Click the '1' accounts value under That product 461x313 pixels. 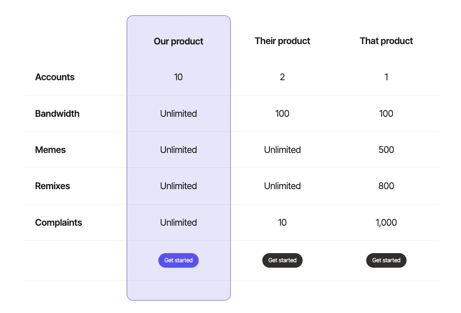(386, 77)
